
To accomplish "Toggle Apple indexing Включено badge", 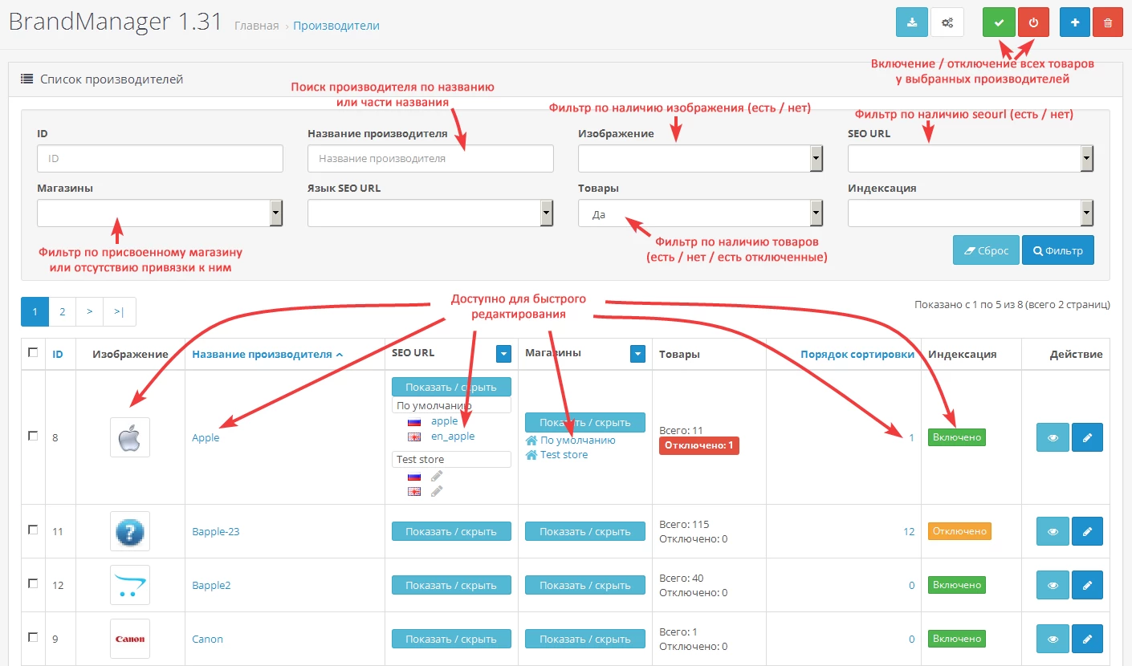I will tap(957, 437).
